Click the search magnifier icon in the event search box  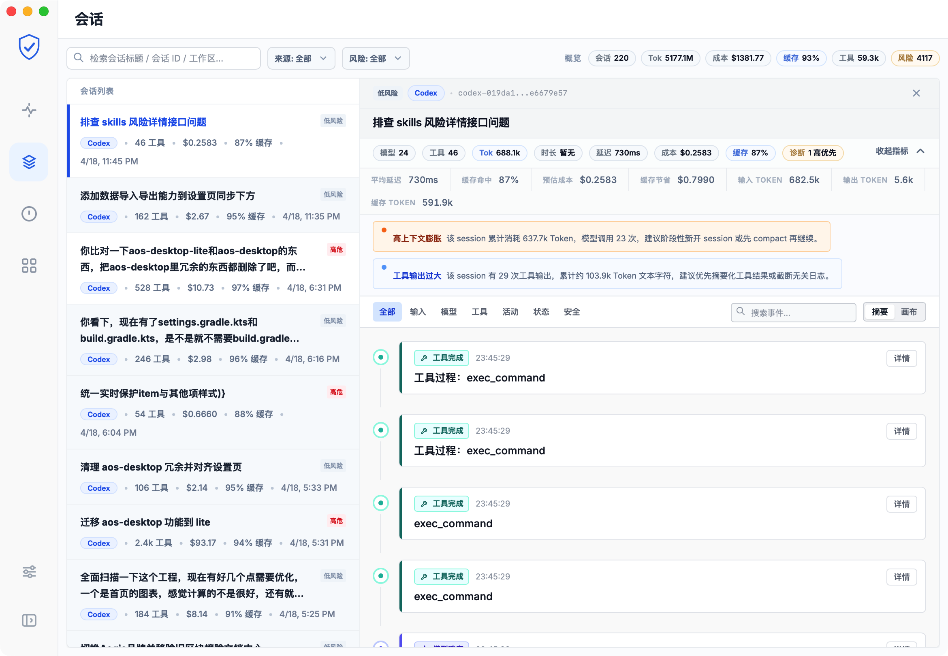point(740,312)
